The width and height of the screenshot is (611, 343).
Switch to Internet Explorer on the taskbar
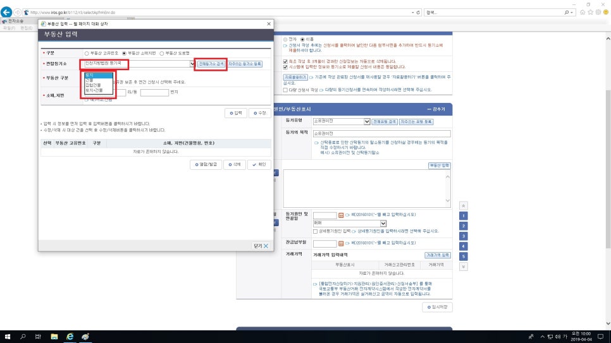coord(70,337)
